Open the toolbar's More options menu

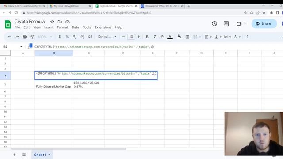coord(247,37)
